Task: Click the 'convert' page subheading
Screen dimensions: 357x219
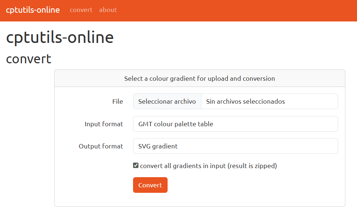Action: (29, 59)
